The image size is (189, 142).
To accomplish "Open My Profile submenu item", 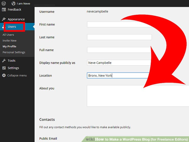I will point(9,47).
